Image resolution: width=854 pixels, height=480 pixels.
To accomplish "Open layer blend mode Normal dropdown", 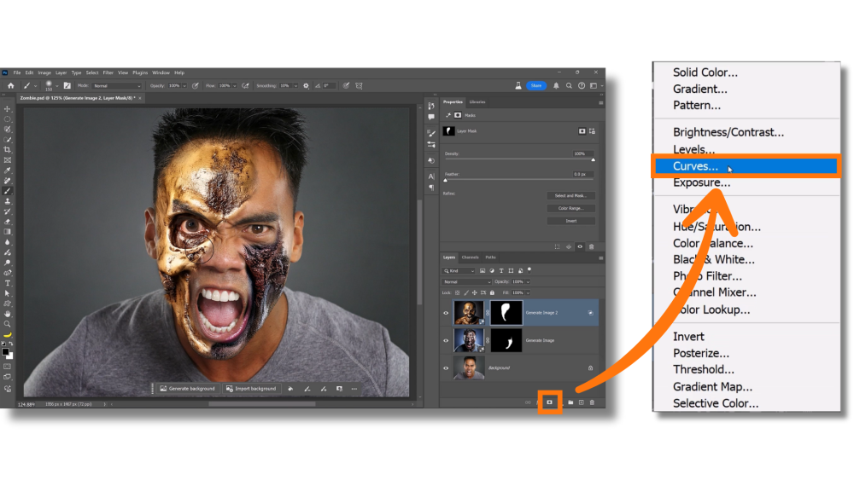I will (467, 282).
